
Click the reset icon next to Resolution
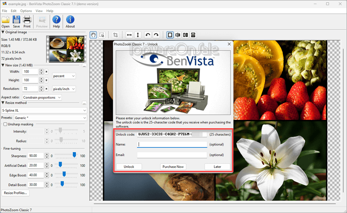click(46, 89)
